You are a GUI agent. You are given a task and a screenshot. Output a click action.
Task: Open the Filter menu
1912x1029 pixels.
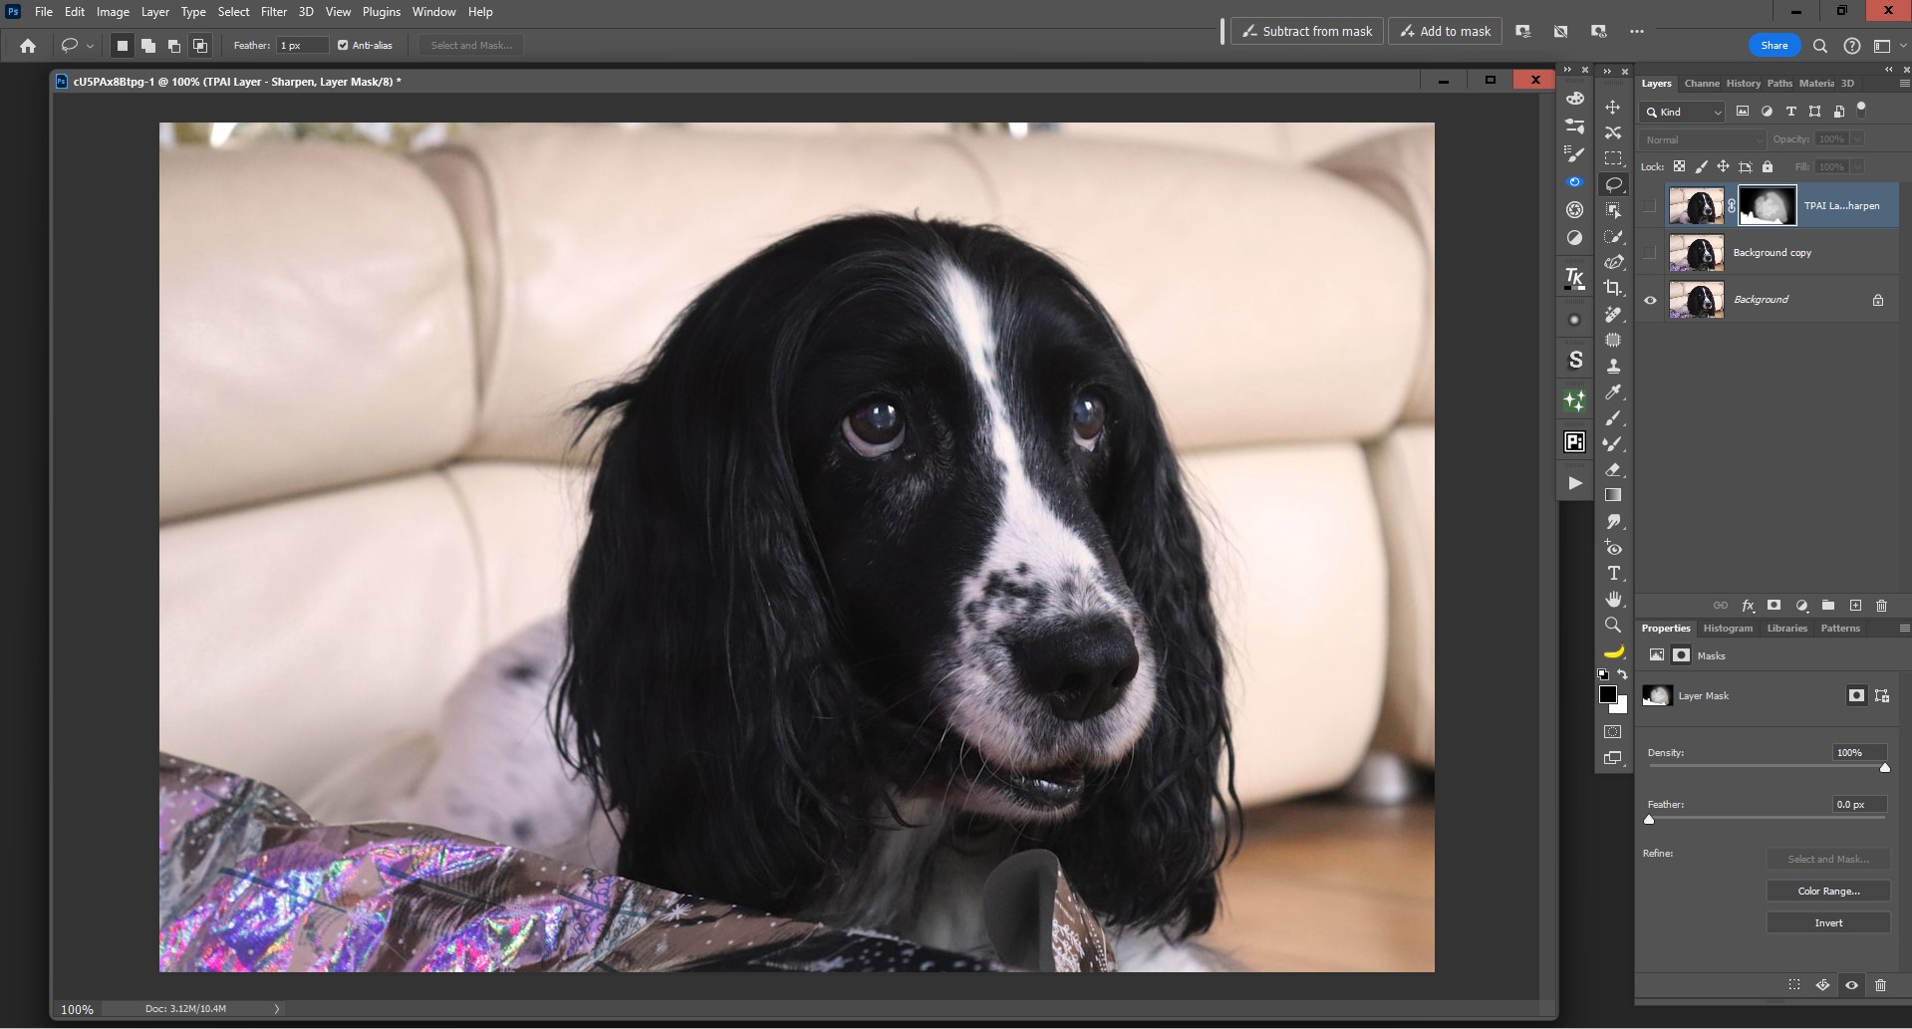(273, 12)
